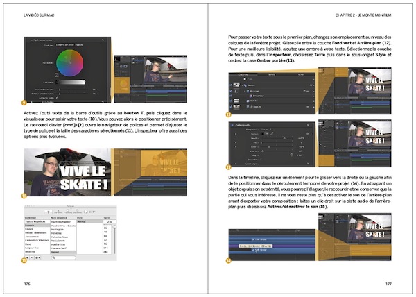Image resolution: width=416 pixels, height=297 pixels.
Task: Click the black drop shadow color swatch
Action: point(263,134)
